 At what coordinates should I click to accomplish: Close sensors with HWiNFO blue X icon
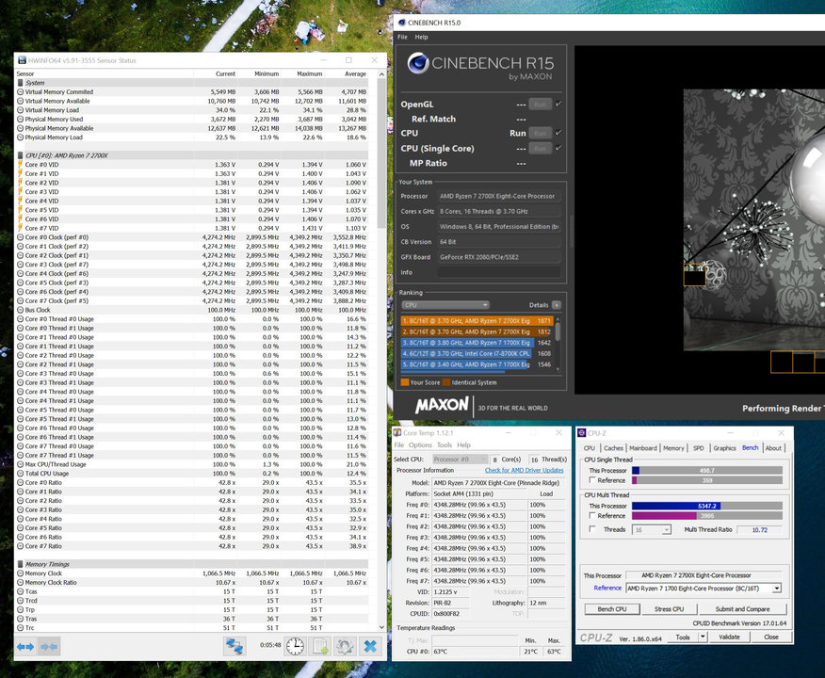pos(370,646)
